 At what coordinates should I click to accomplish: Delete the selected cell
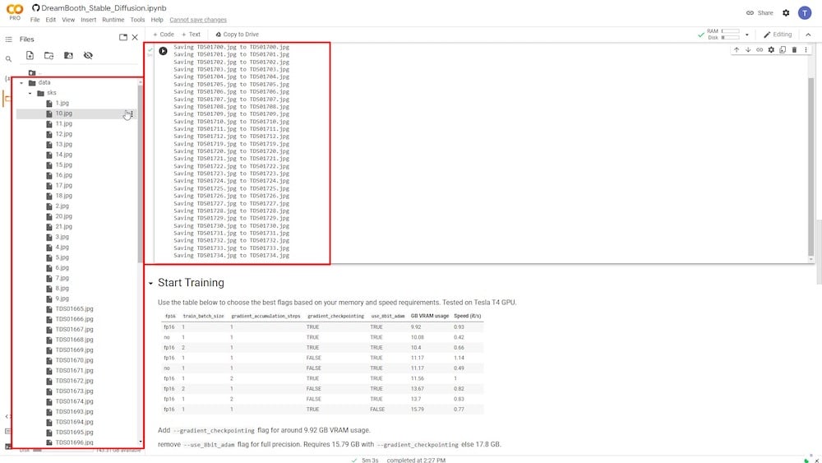(x=794, y=50)
